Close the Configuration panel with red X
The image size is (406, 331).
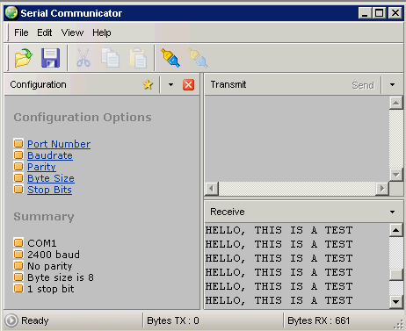coord(188,85)
